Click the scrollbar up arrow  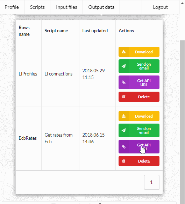(182, 3)
